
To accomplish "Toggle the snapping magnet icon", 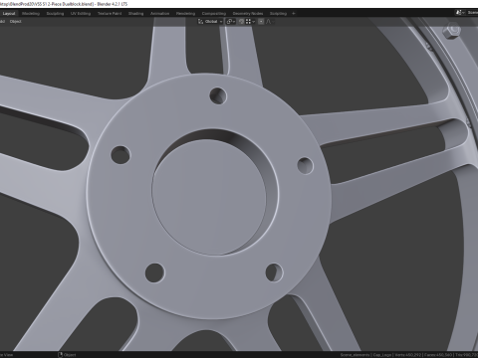I will (x=241, y=22).
